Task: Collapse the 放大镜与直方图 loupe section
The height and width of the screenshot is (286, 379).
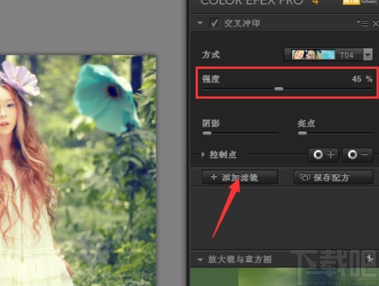Action: pyautogui.click(x=200, y=259)
